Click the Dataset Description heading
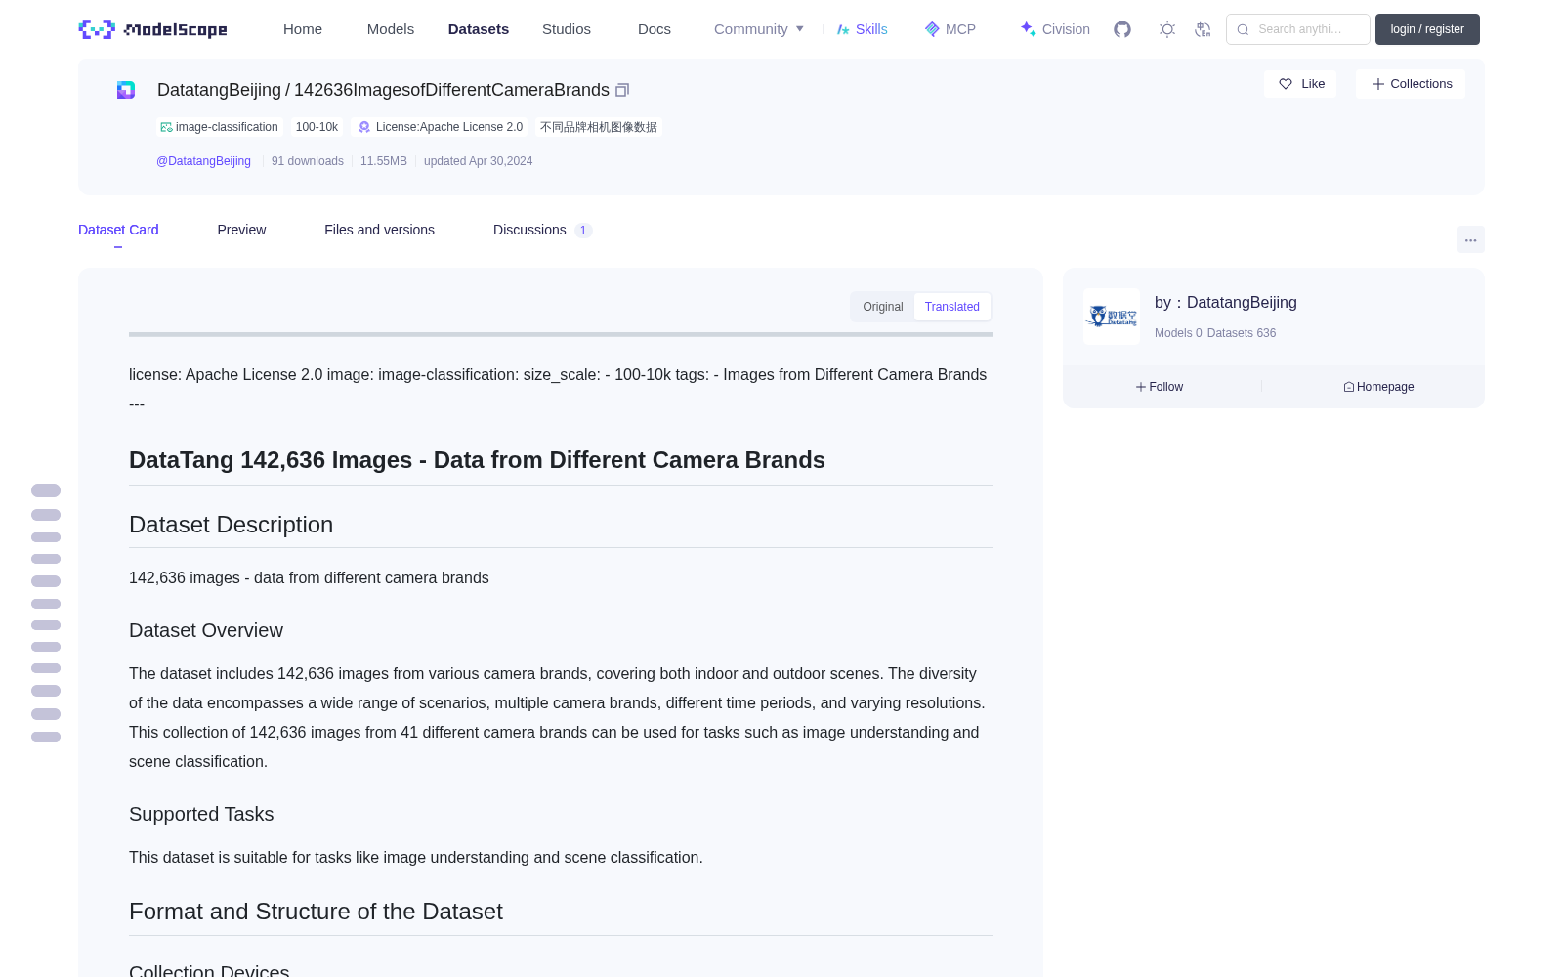 (232, 525)
